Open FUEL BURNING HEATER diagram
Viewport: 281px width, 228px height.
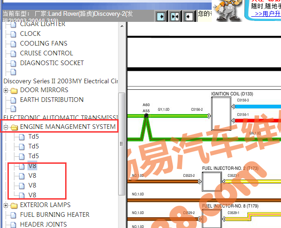click(54, 215)
